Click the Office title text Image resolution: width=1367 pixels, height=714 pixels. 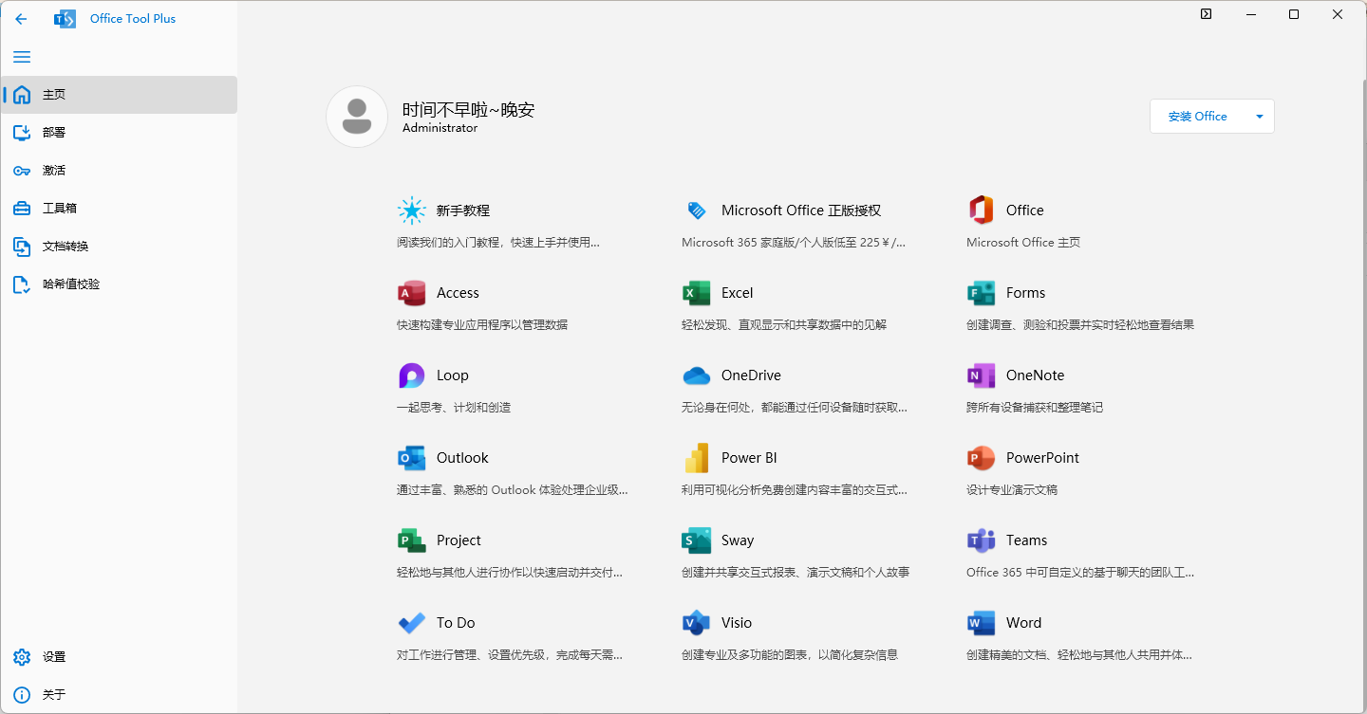1025,211
